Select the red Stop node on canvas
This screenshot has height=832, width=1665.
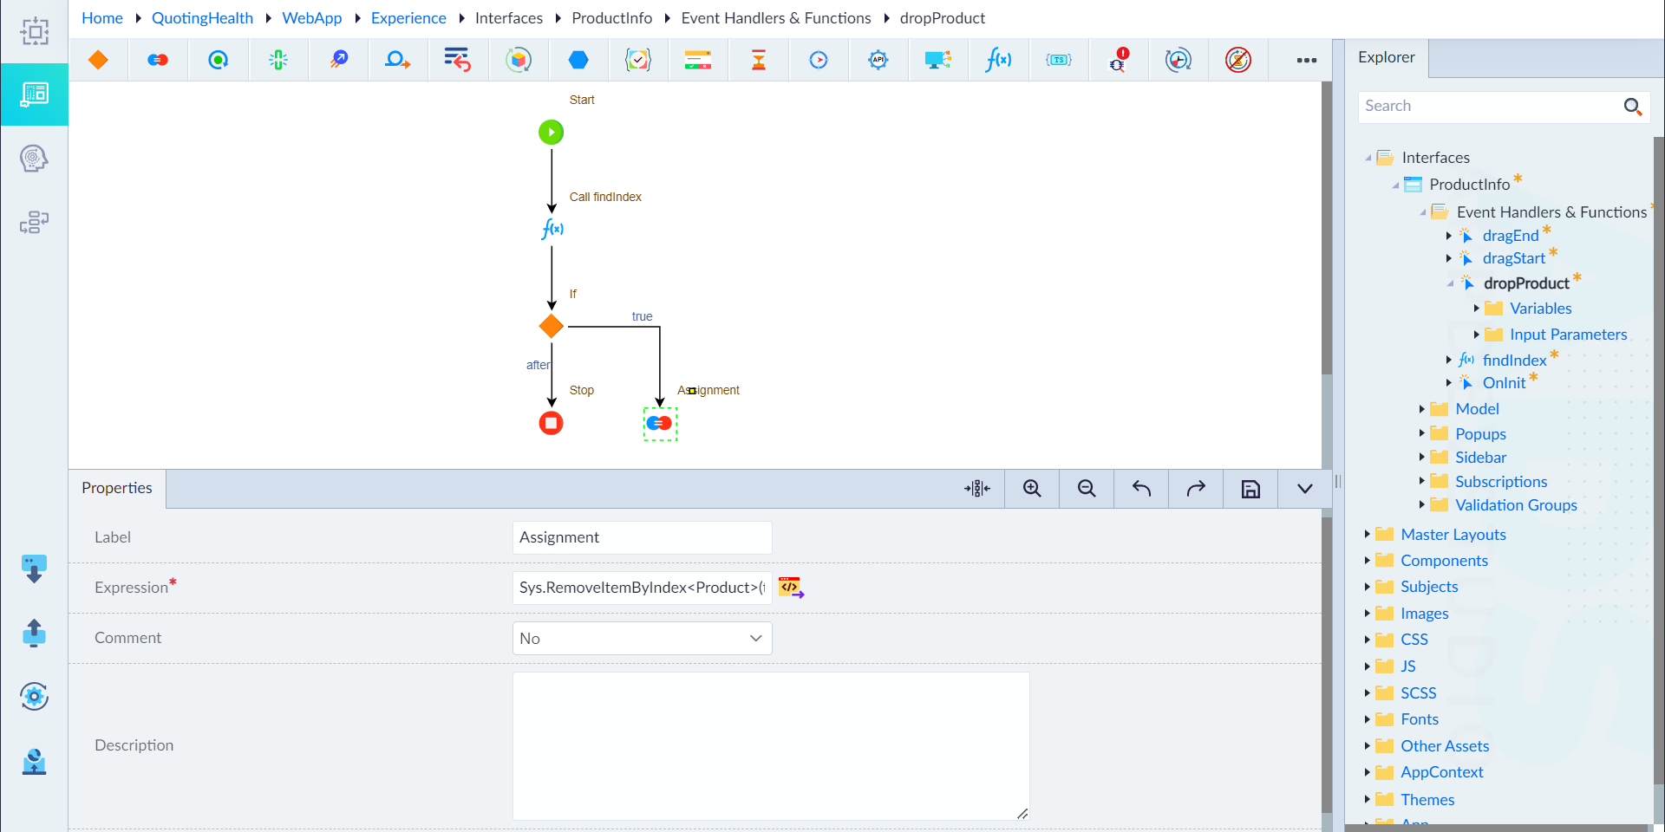tap(551, 423)
